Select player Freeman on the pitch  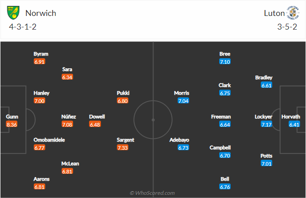tap(221, 117)
